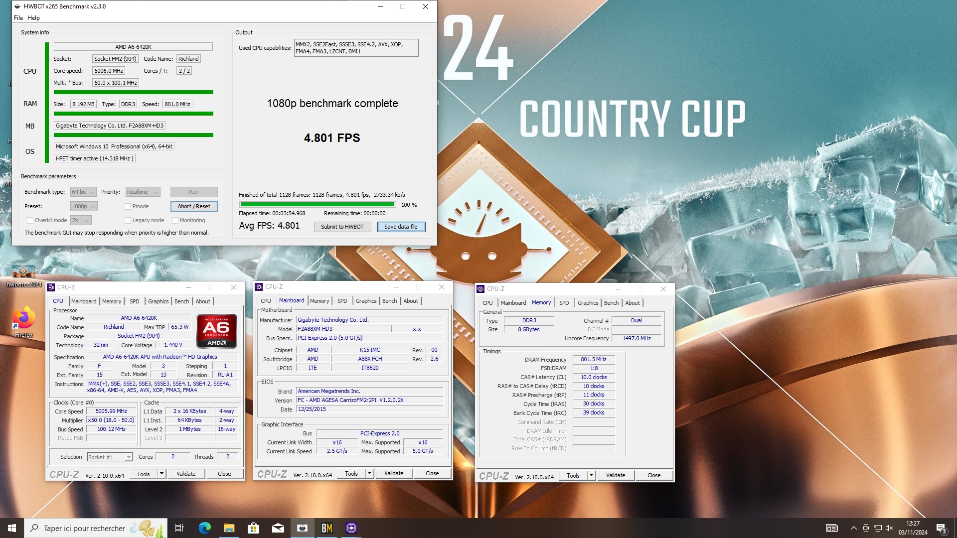This screenshot has height=538, width=957.
Task: Click the CPU-Z Mainboard window title icon
Action: [x=259, y=287]
